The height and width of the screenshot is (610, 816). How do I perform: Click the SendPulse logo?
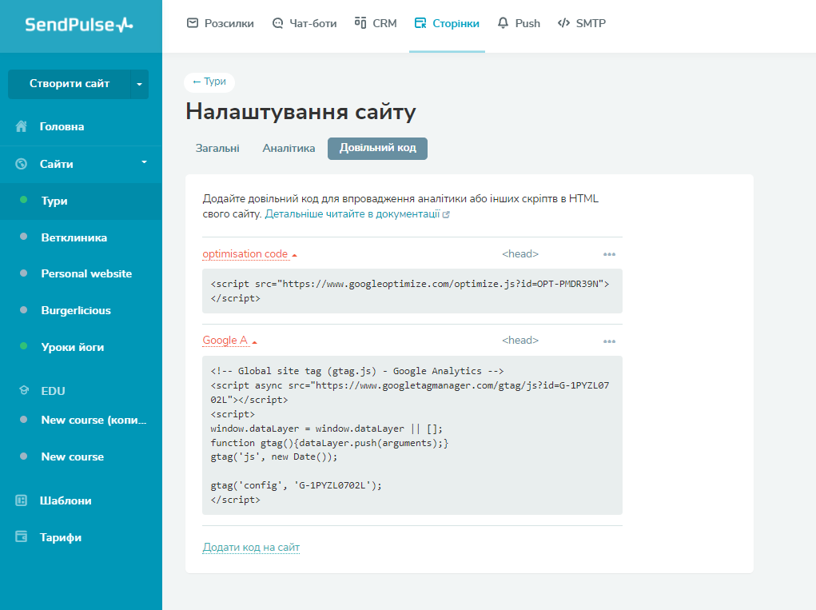tap(79, 25)
